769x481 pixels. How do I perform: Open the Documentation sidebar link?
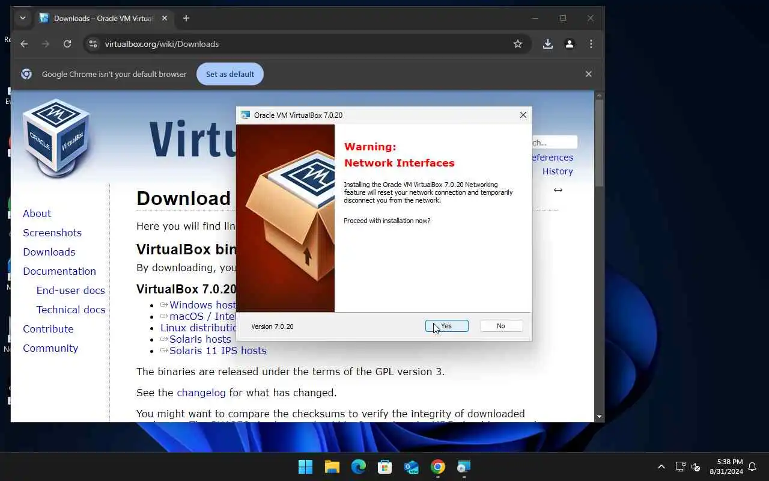59,271
